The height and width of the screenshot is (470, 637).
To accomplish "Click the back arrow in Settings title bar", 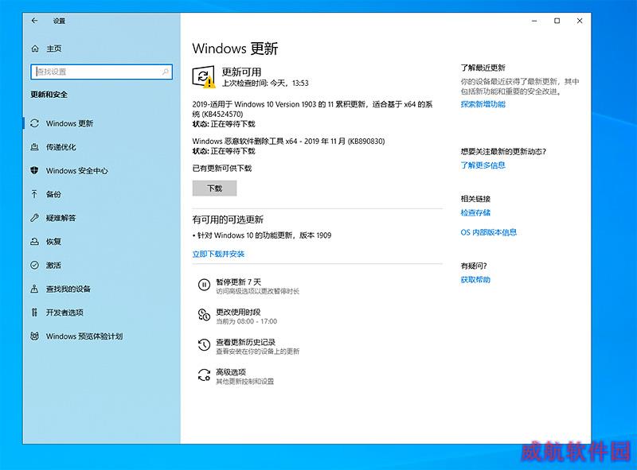I will (34, 21).
